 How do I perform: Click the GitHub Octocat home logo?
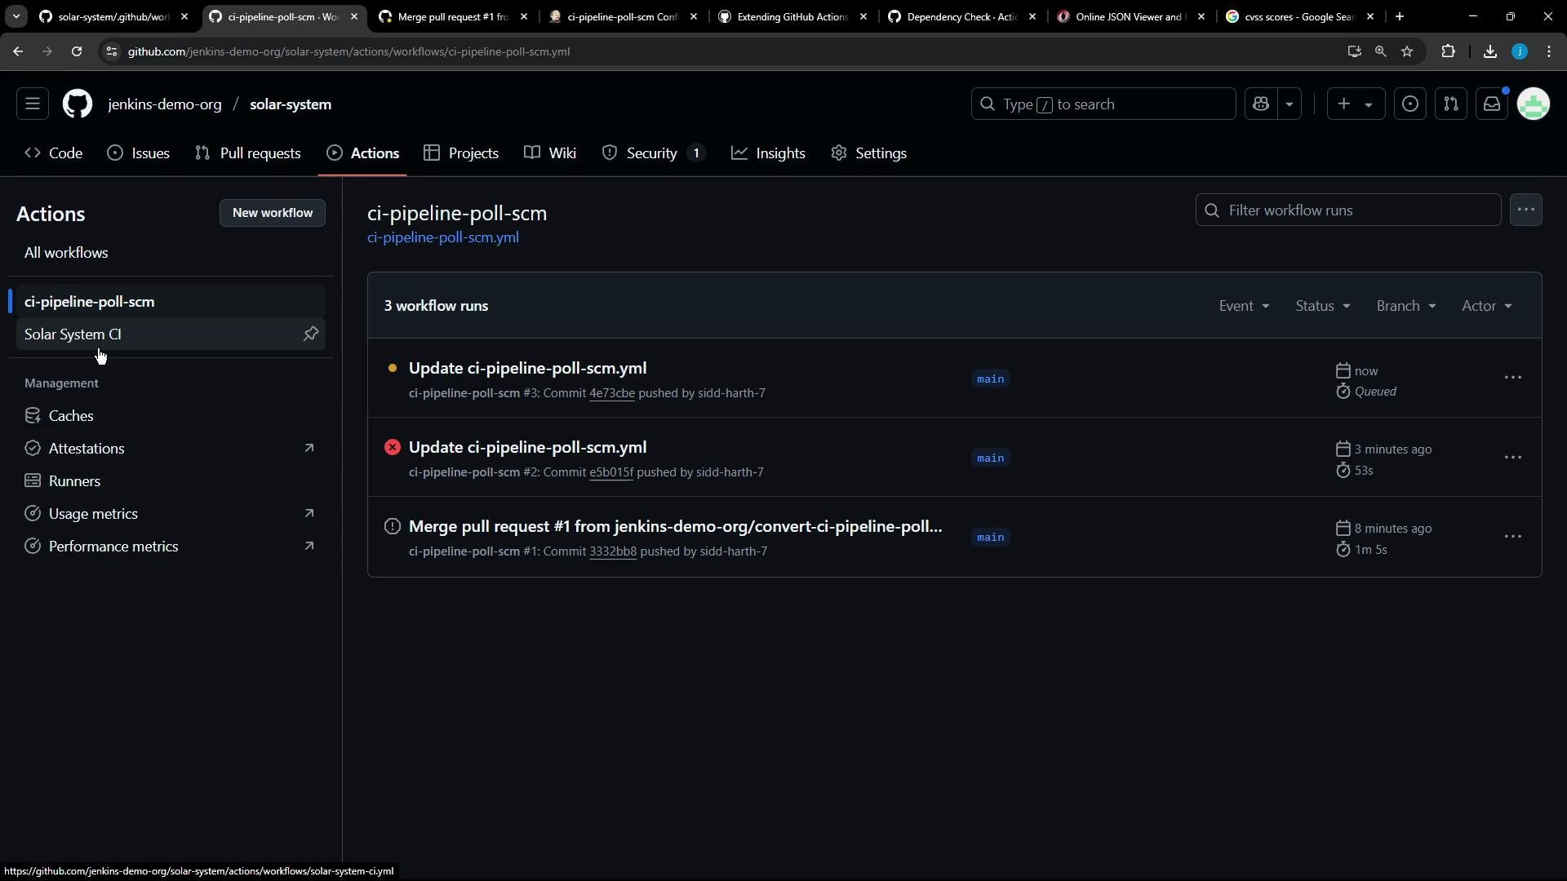(x=78, y=104)
